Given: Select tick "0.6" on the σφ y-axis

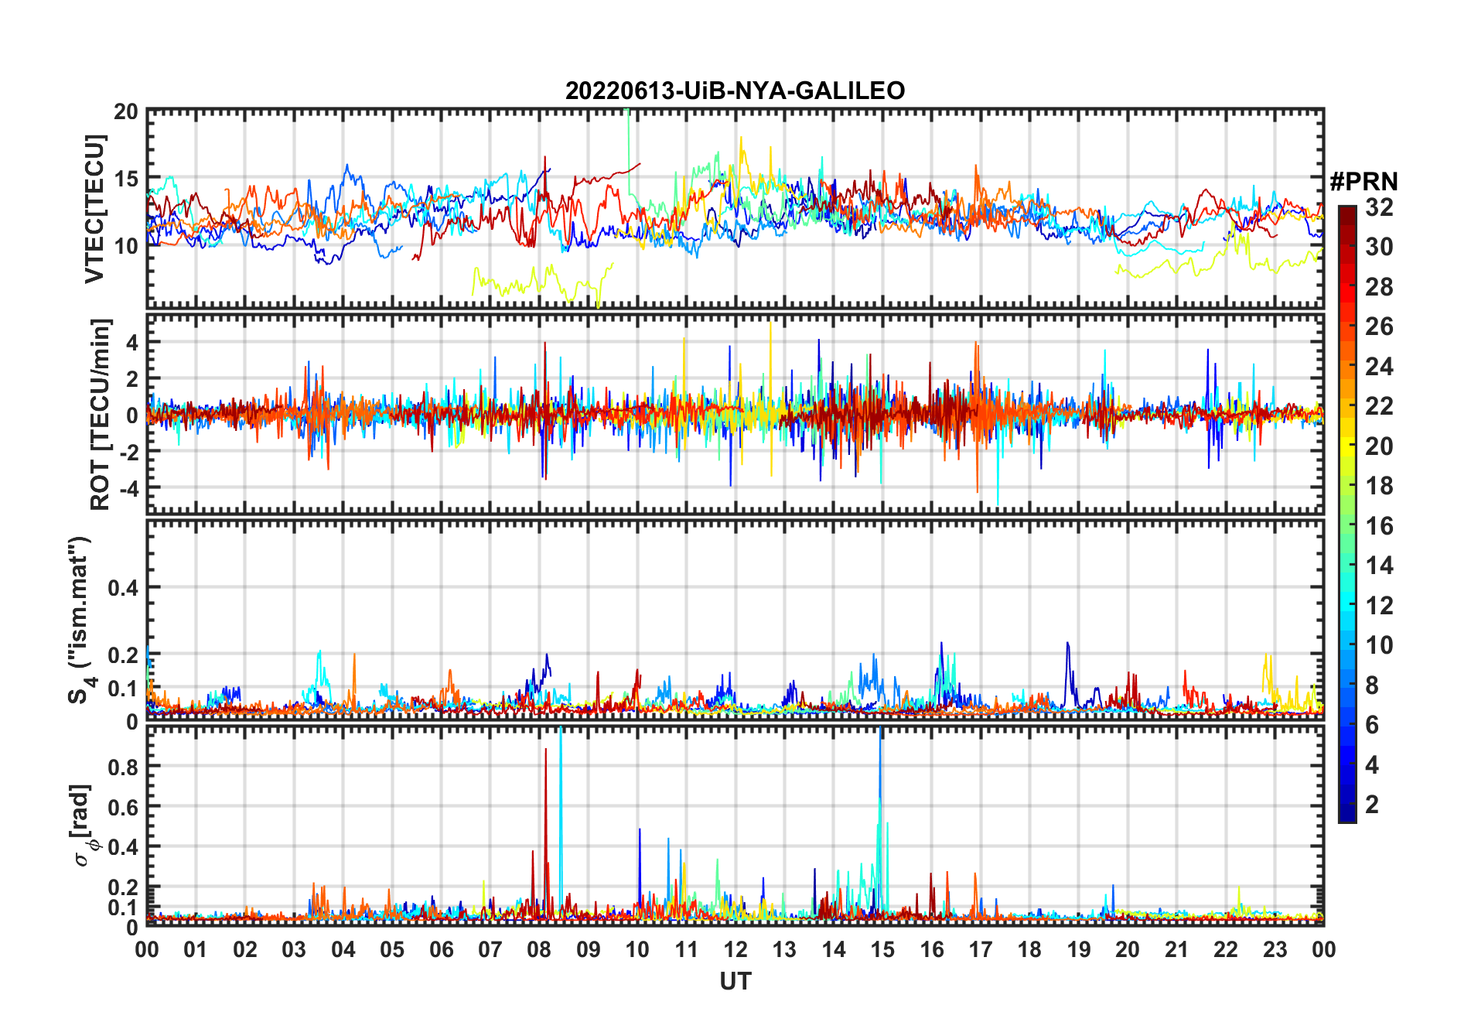Looking at the screenshot, I should 123,807.
